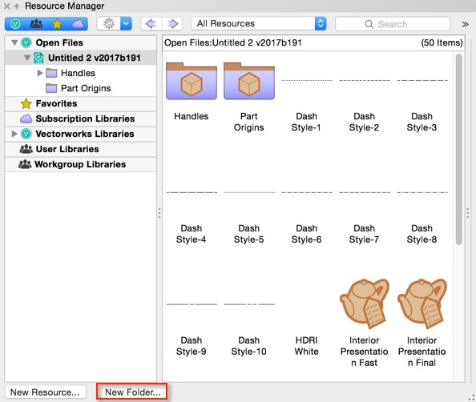Select Dash Style-5 line type
This screenshot has height=402, width=476.
pos(249,192)
